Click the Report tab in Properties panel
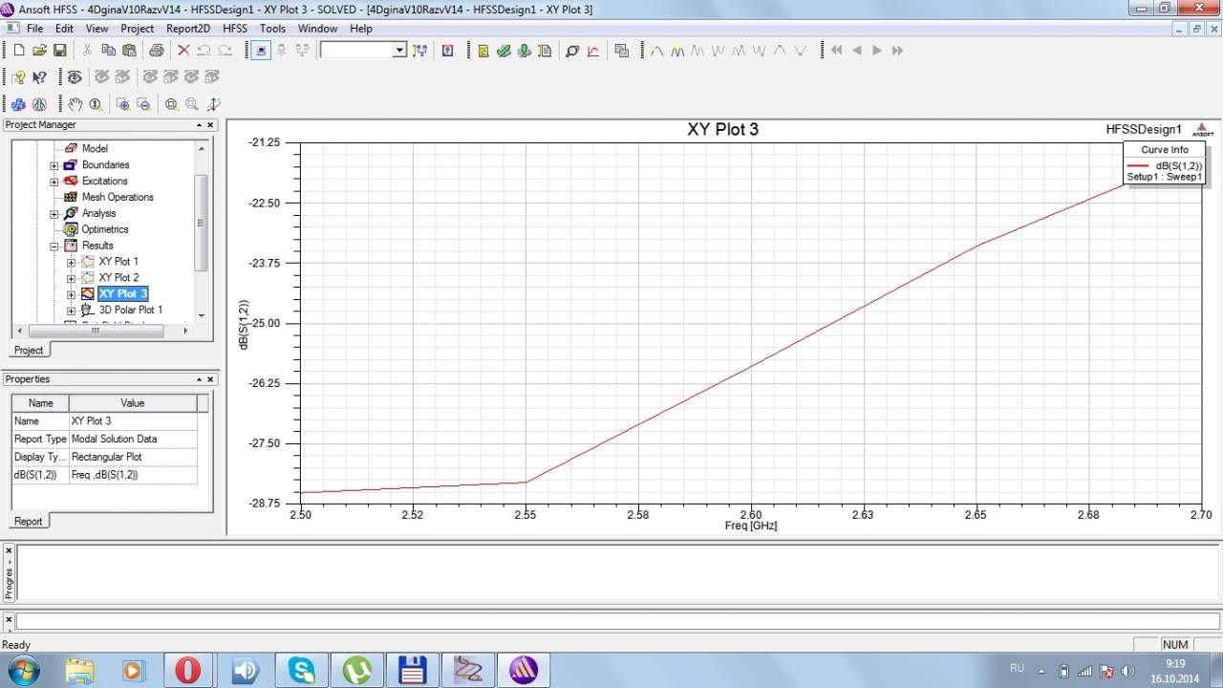This screenshot has height=688, width=1223. (x=28, y=521)
